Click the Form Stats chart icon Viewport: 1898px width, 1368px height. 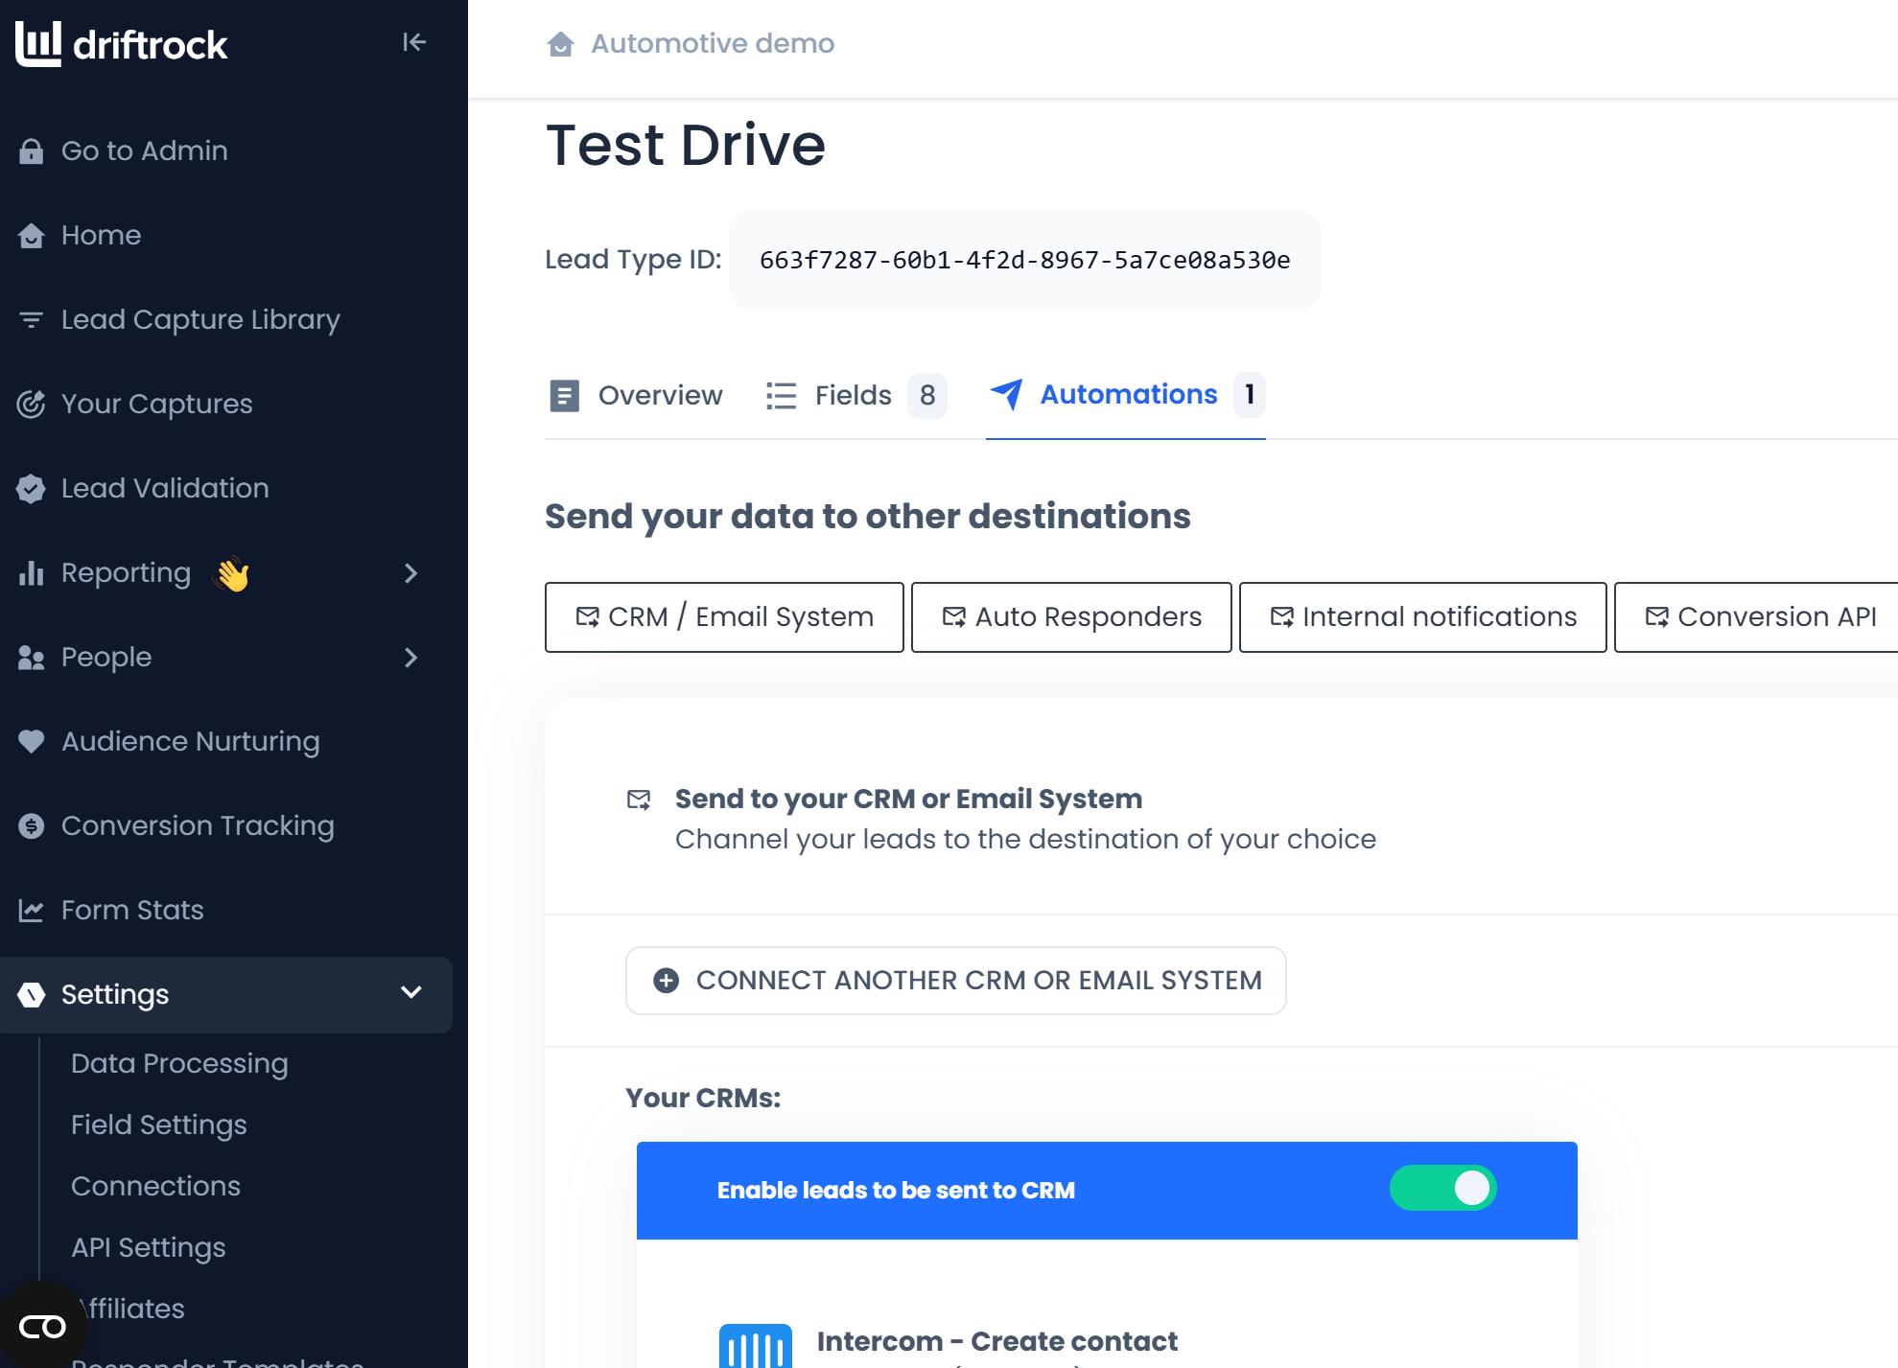[31, 911]
